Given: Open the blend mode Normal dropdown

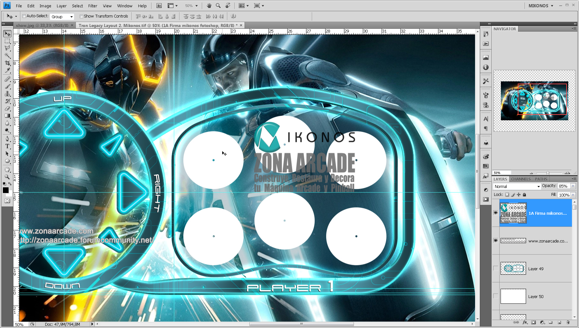Looking at the screenshot, I should pos(517,186).
